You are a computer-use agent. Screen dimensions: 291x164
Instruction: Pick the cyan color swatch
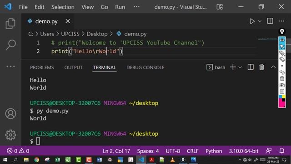(x=281, y=97)
